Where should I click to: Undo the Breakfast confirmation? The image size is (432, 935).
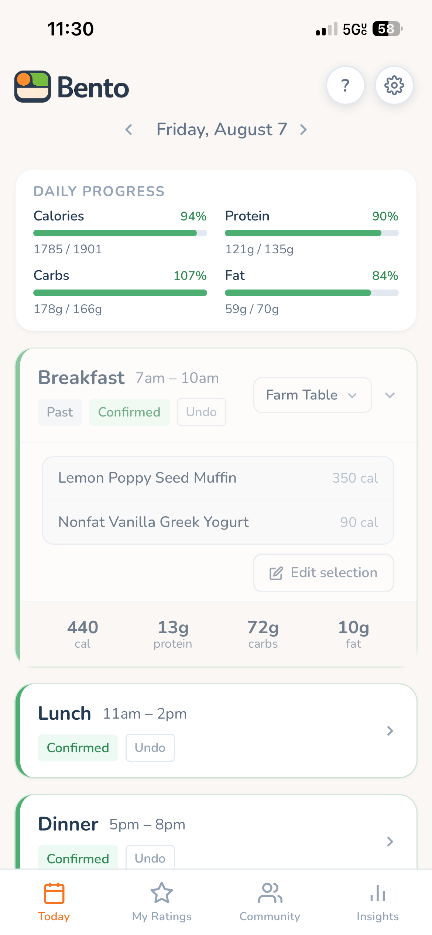point(201,412)
